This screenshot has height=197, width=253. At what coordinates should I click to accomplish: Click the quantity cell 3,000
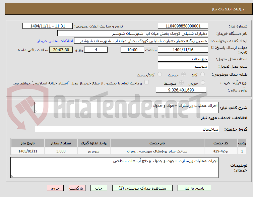61,151
